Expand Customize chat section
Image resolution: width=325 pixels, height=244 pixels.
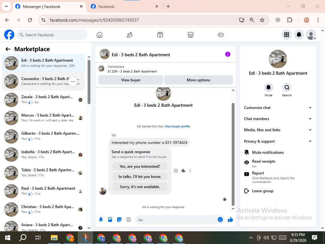coord(277,108)
